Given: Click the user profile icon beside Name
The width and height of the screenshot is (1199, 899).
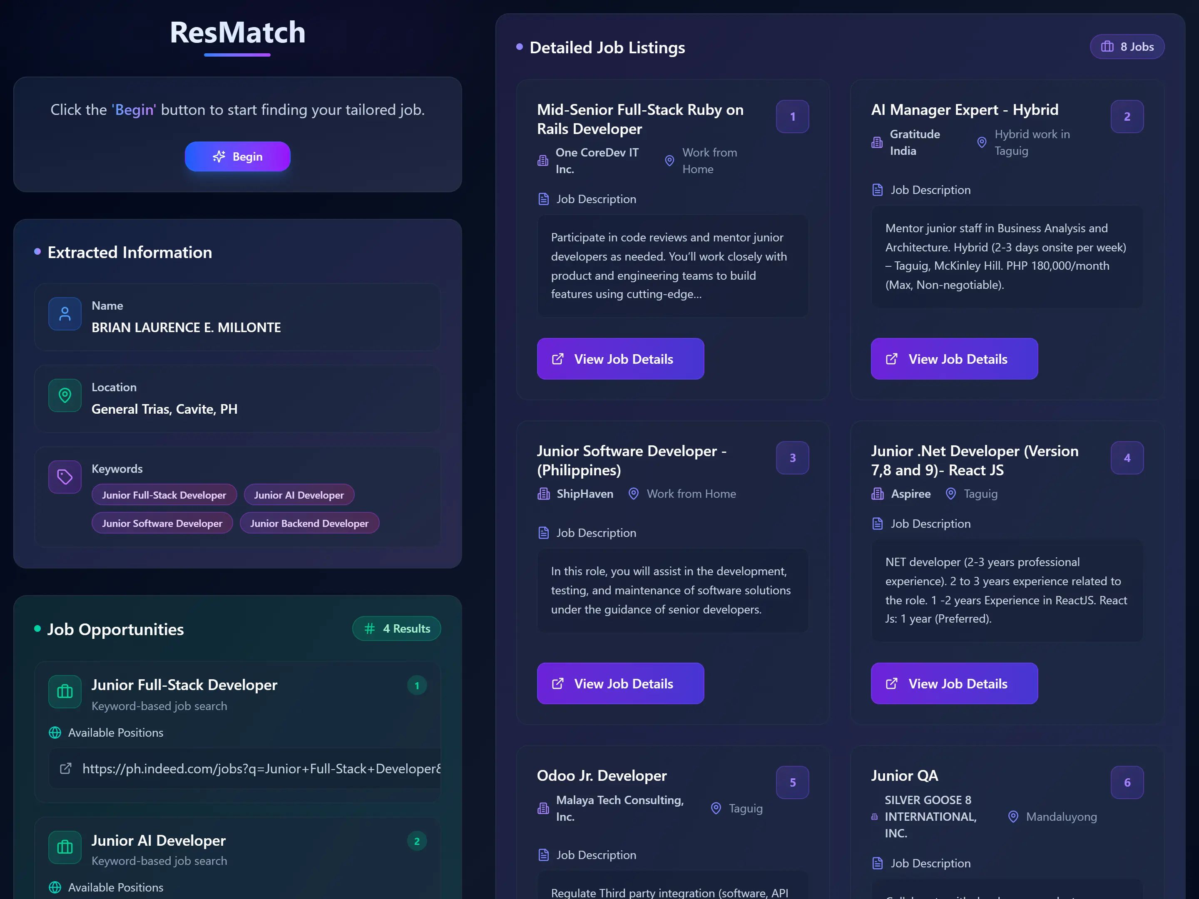Looking at the screenshot, I should [x=65, y=313].
